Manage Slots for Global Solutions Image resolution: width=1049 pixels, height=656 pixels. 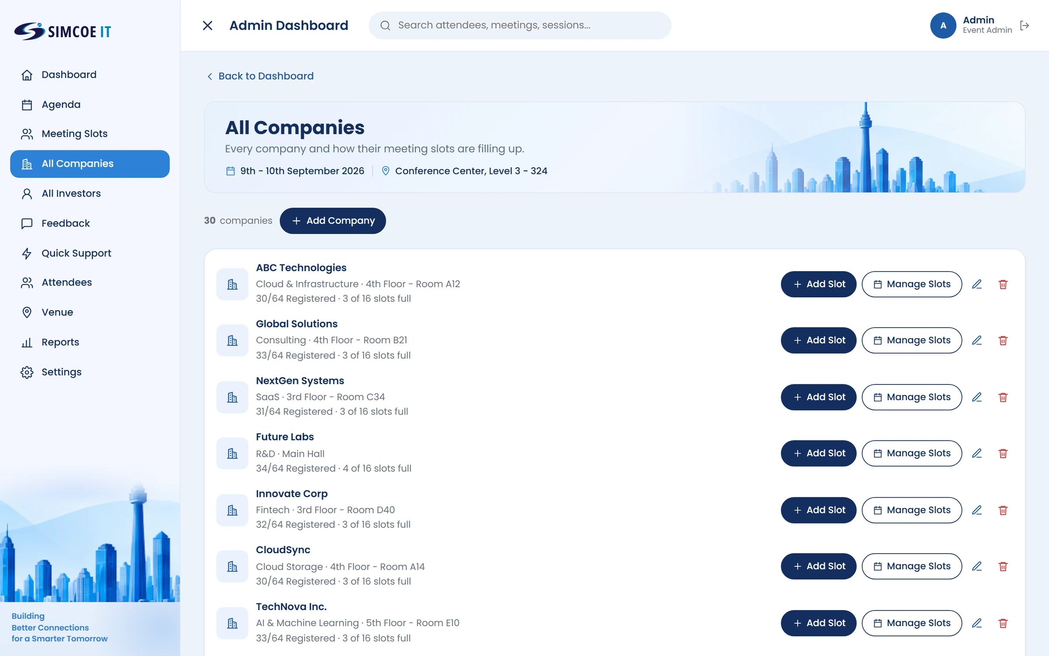point(912,340)
